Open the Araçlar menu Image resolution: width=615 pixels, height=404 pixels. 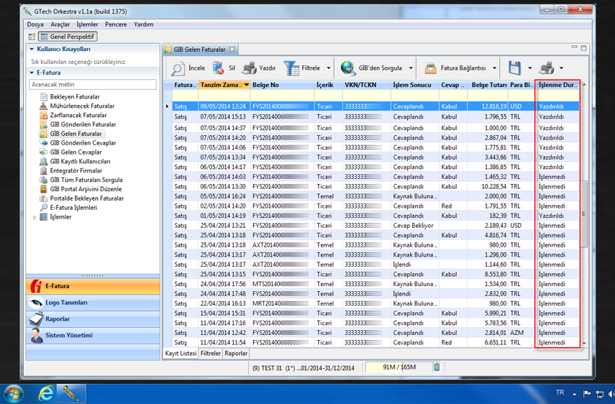(x=60, y=24)
